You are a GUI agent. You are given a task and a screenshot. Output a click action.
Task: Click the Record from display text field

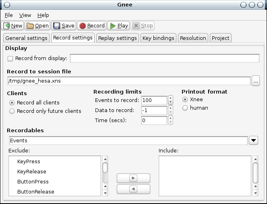[x=165, y=58]
